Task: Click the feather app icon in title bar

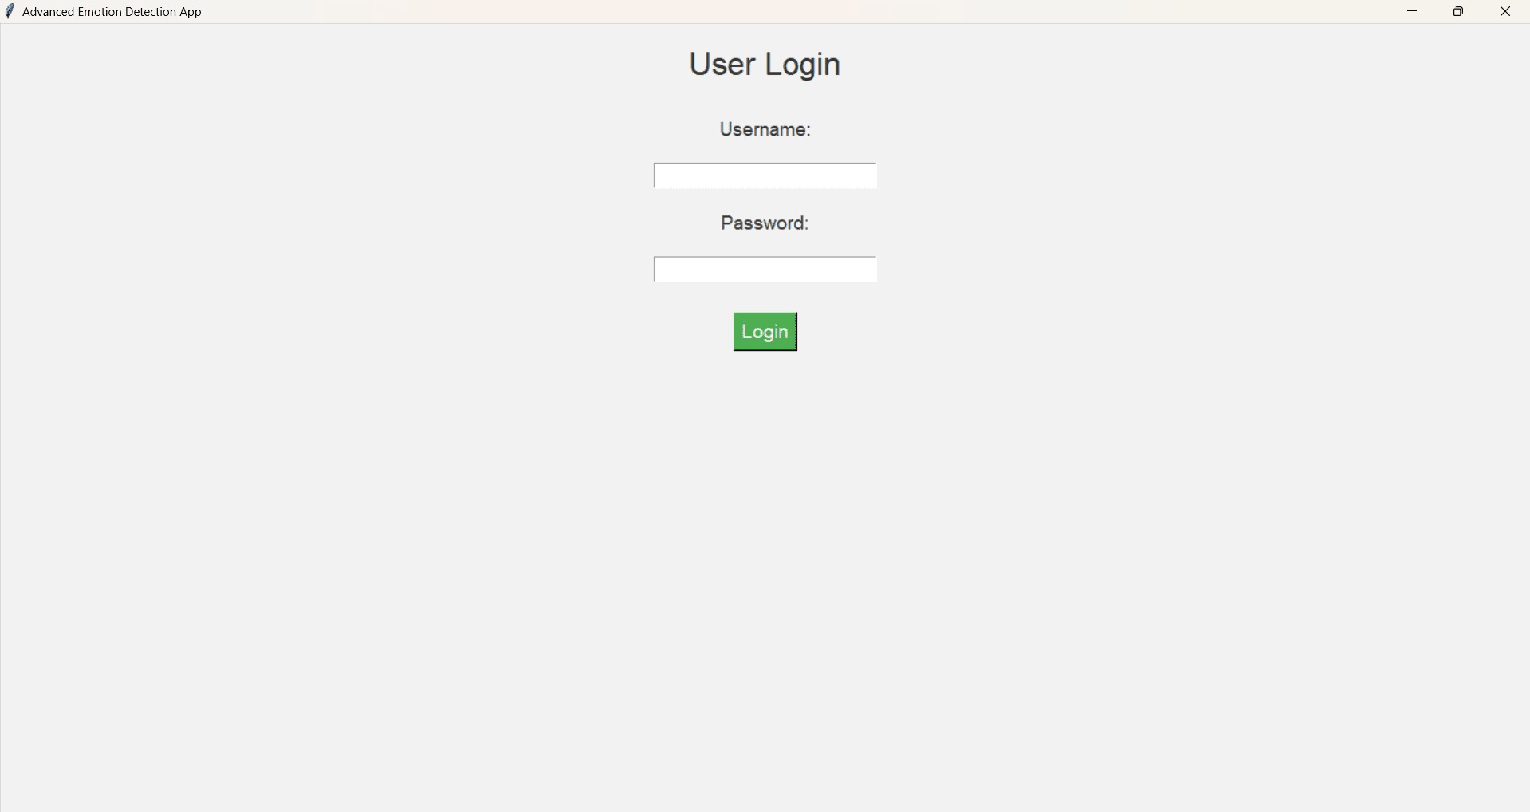Action: point(10,11)
